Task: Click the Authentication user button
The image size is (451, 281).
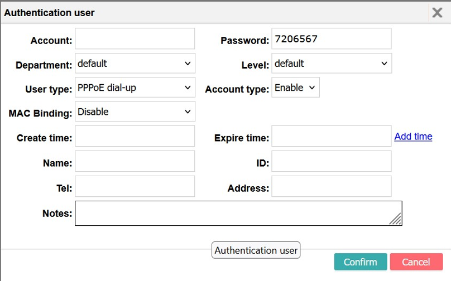Action: pos(256,250)
